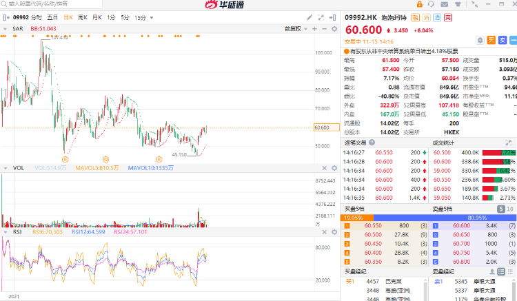This screenshot has width=517, height=301.
Task: Click the 80.95% sell ratio bar
Action: point(445,218)
